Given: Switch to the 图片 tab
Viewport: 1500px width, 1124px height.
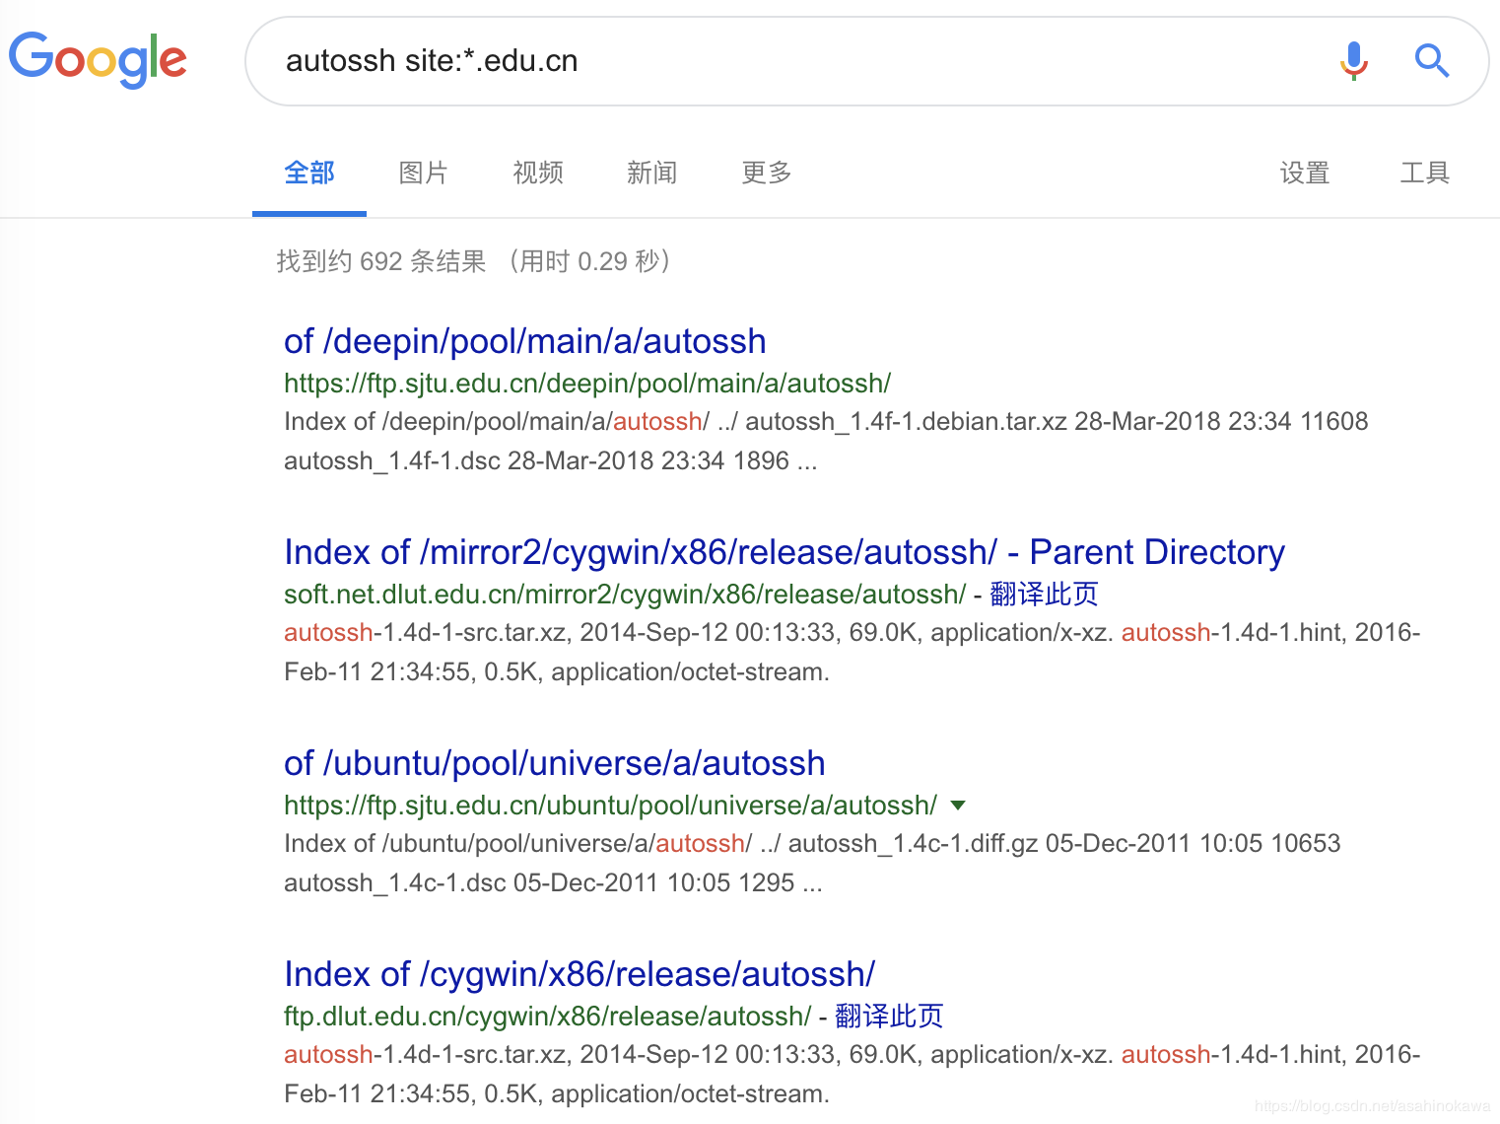Looking at the screenshot, I should pos(424,173).
